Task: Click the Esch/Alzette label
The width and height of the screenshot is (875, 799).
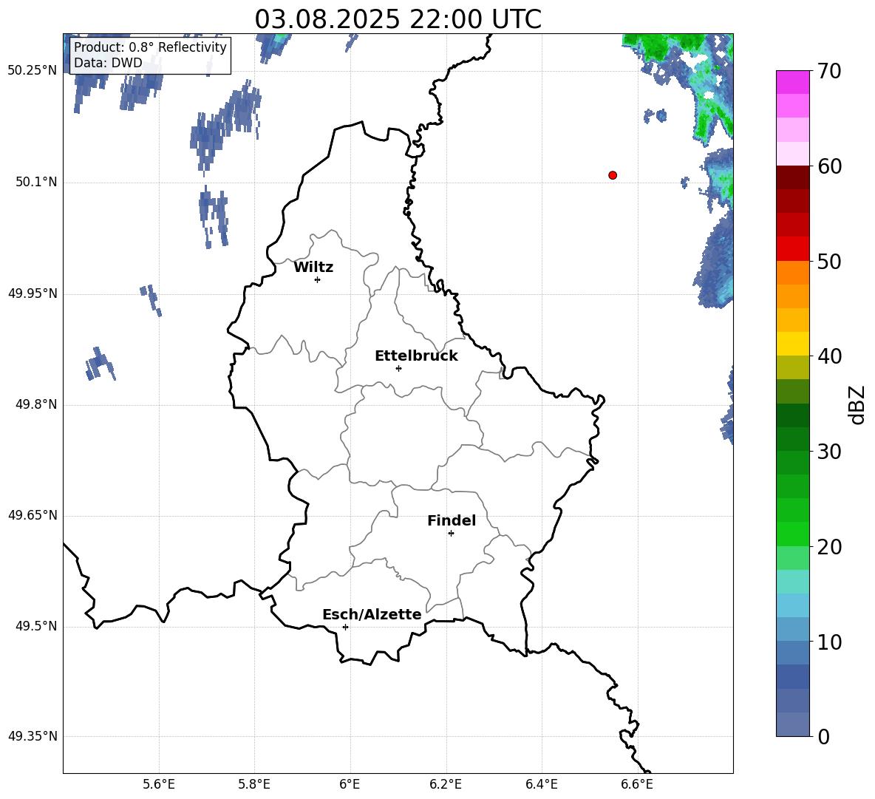Action: [x=372, y=614]
